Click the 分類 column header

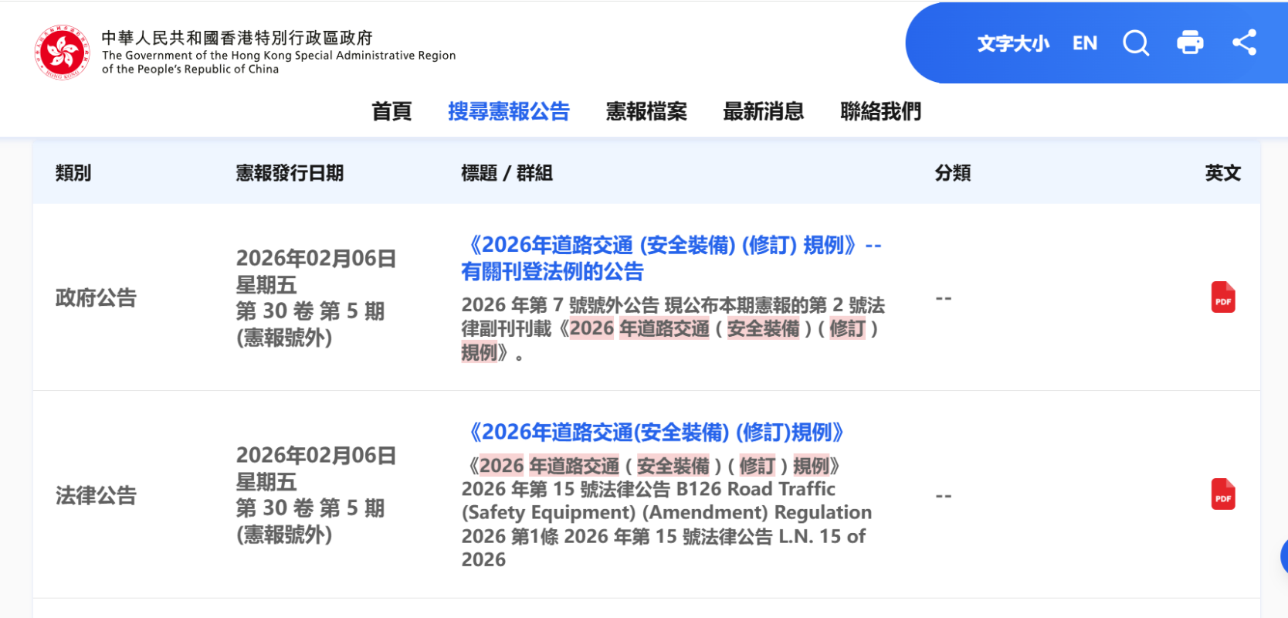952,173
